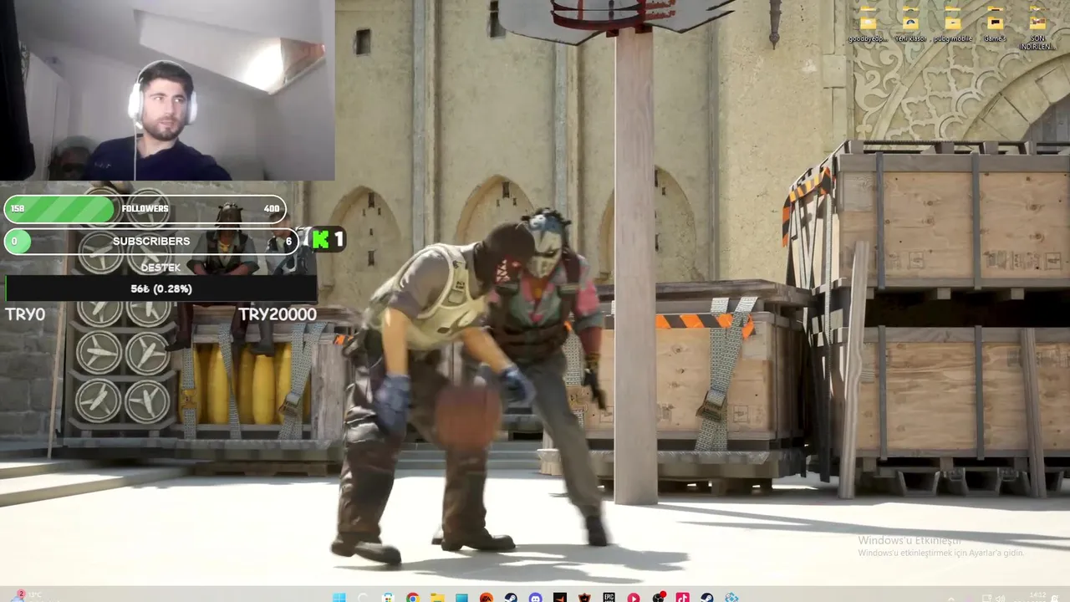Launch Epic Games Launcher from taskbar
1070x602 pixels.
tap(609, 598)
